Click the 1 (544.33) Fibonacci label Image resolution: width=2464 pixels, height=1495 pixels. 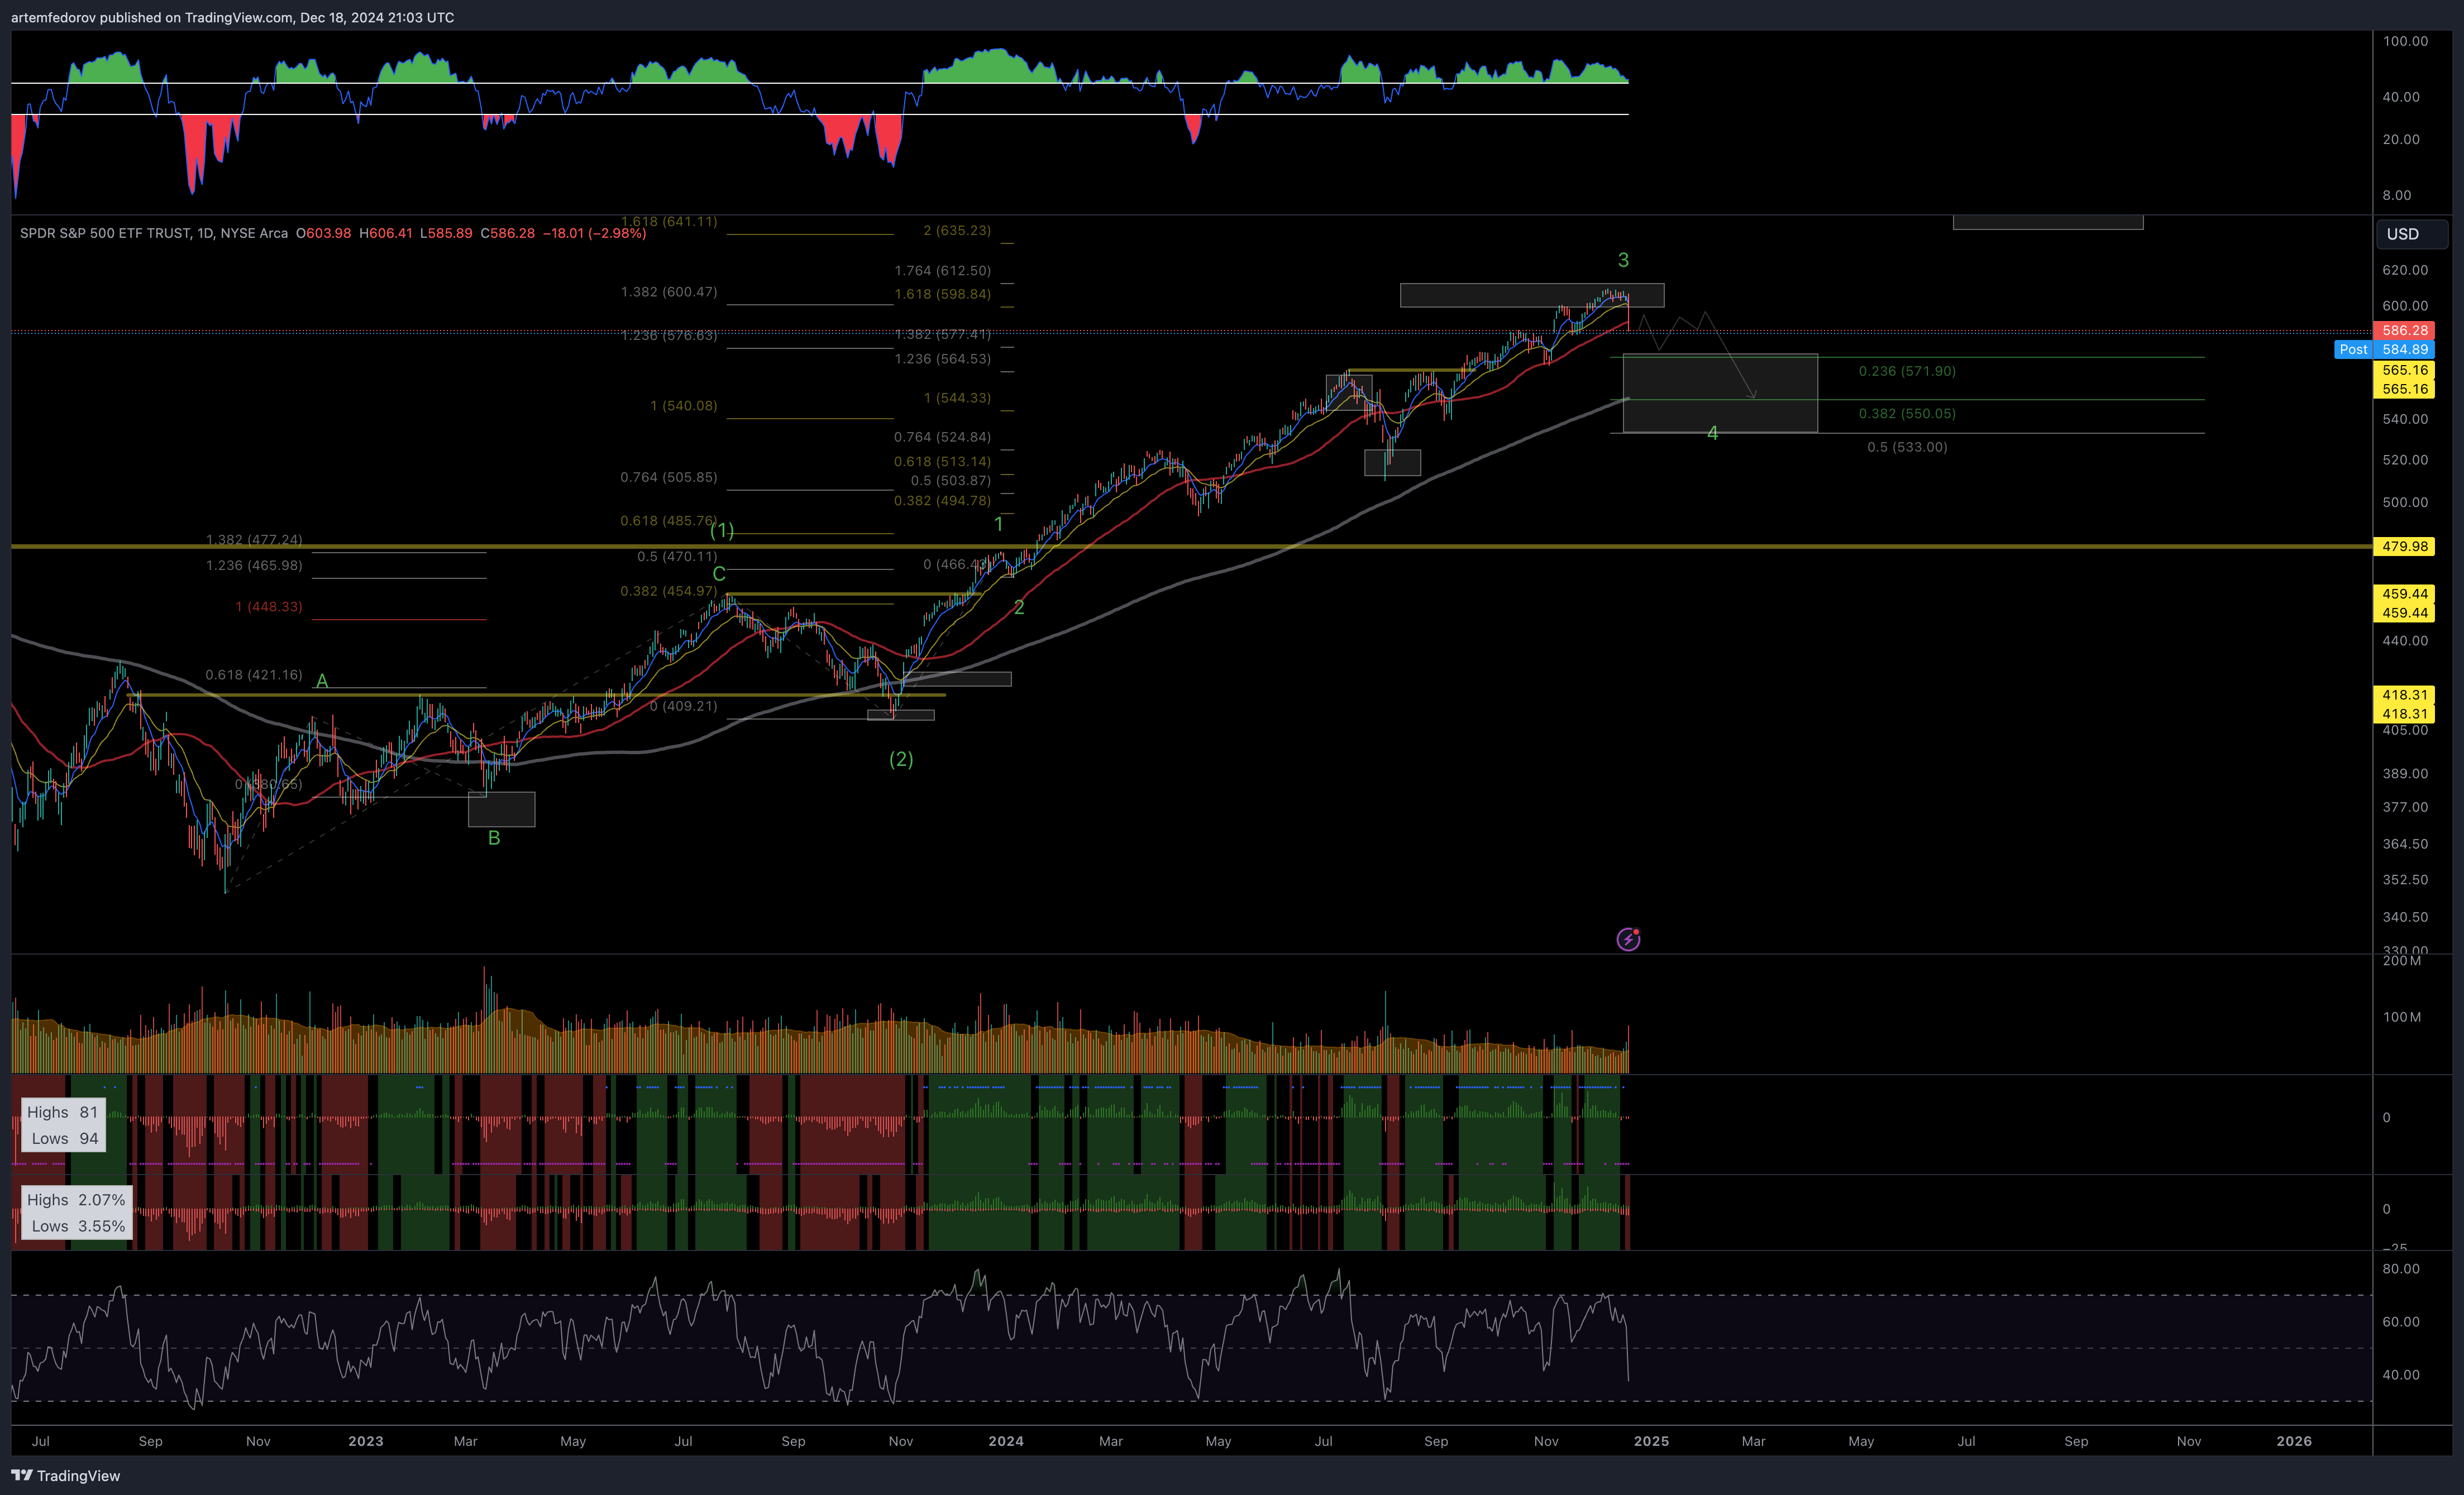(957, 397)
